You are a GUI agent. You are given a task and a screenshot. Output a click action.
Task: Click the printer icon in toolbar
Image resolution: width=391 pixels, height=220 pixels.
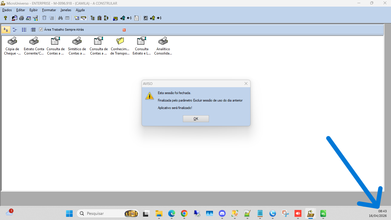(22, 18)
